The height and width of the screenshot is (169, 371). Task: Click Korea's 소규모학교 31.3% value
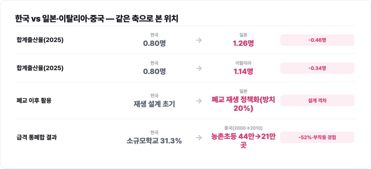tap(155, 141)
